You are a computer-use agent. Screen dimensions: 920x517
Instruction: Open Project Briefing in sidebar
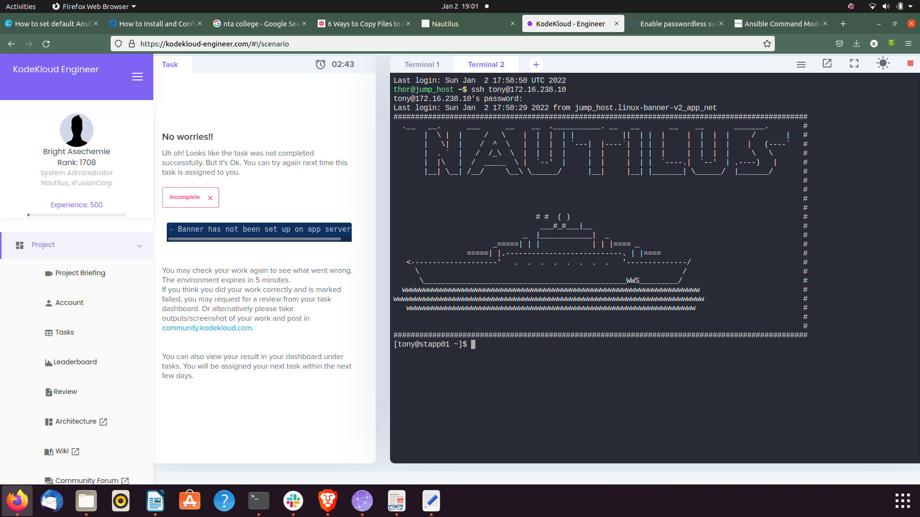coord(80,273)
